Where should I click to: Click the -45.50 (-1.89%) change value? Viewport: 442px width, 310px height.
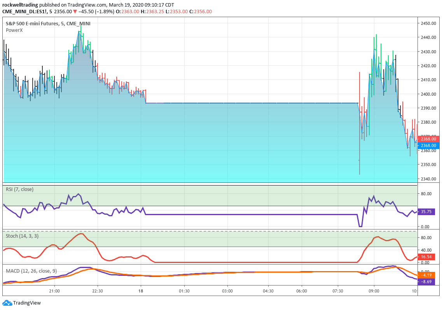coord(96,12)
